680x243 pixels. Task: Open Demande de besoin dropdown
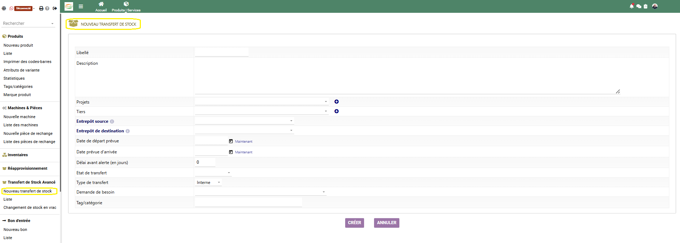click(x=260, y=192)
